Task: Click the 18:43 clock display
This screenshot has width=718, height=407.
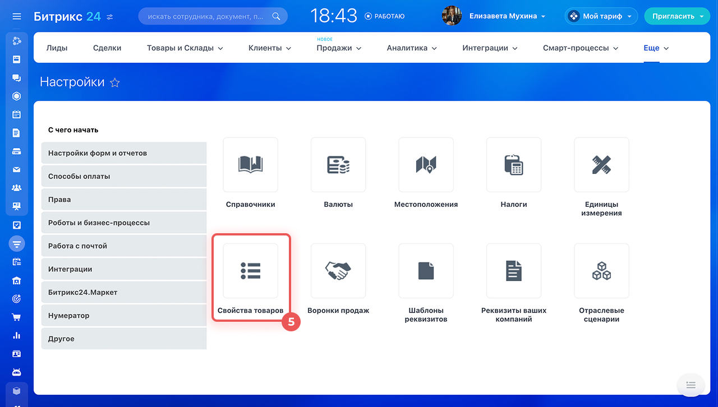Action: pyautogui.click(x=334, y=16)
